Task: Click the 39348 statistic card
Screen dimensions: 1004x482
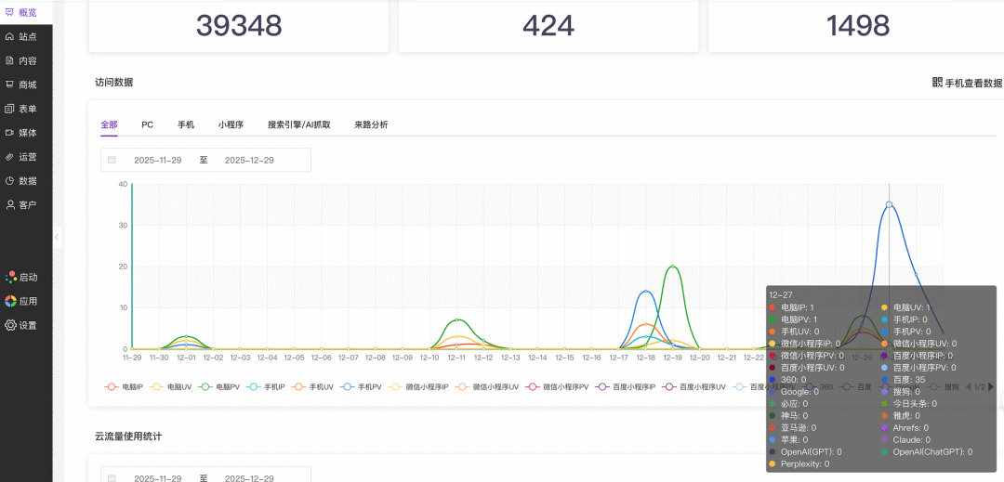Action: click(x=238, y=26)
